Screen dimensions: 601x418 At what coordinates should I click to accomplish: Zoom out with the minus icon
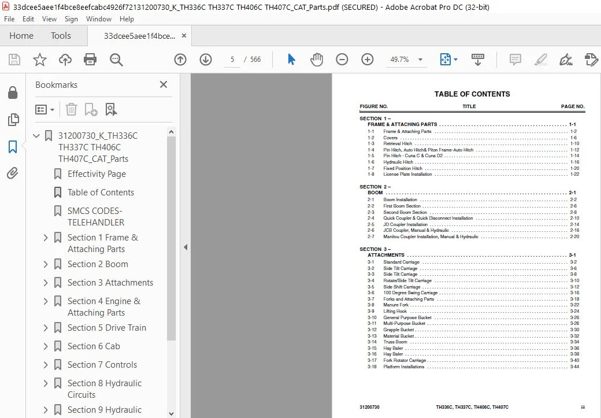click(x=342, y=60)
